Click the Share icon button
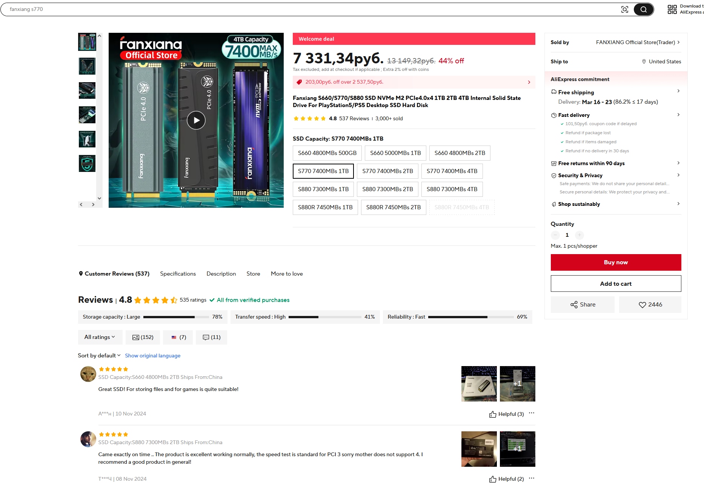Viewport: 704px width, 489px height. [x=583, y=305]
